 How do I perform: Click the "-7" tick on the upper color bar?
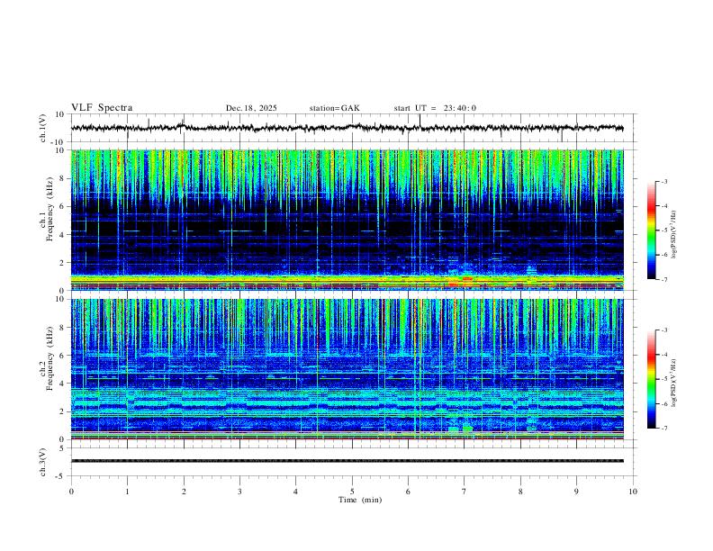click(663, 280)
